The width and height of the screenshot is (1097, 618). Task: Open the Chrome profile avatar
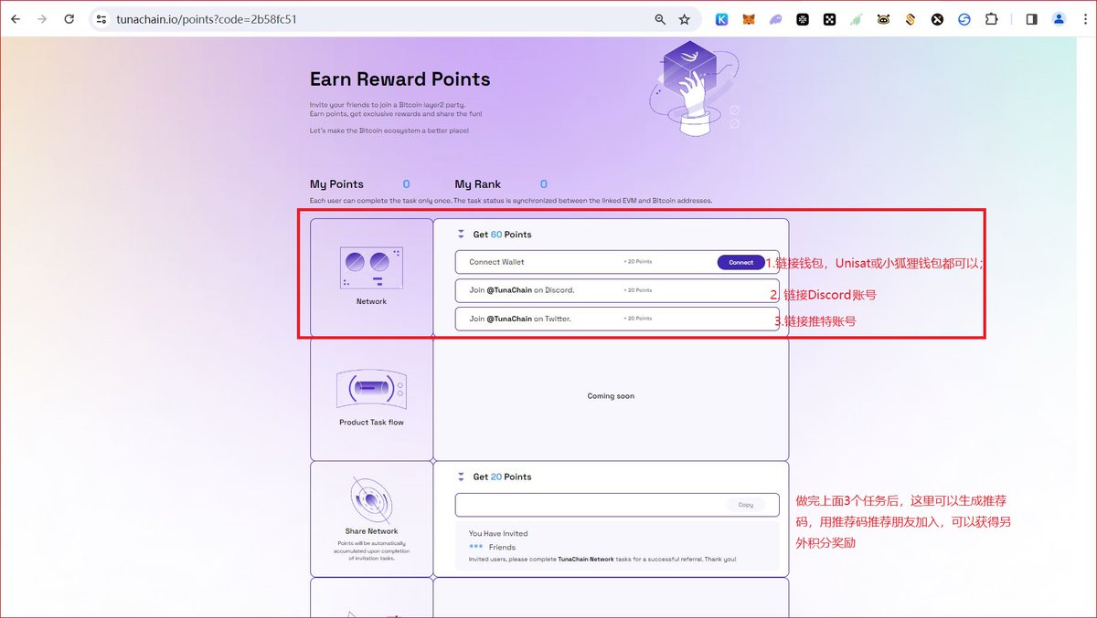click(1059, 19)
